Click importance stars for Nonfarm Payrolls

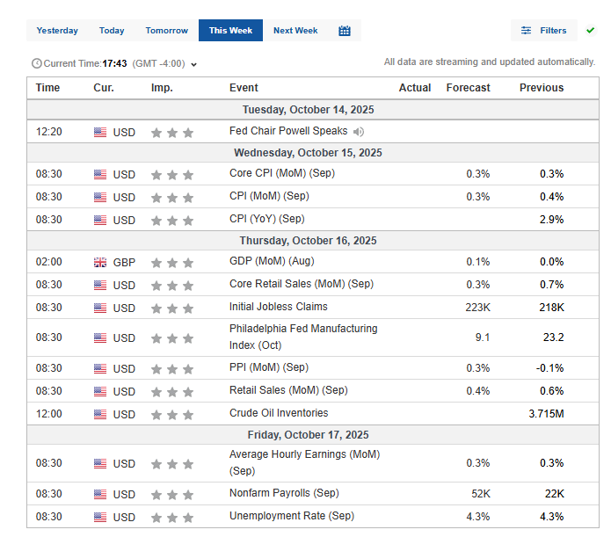(172, 495)
